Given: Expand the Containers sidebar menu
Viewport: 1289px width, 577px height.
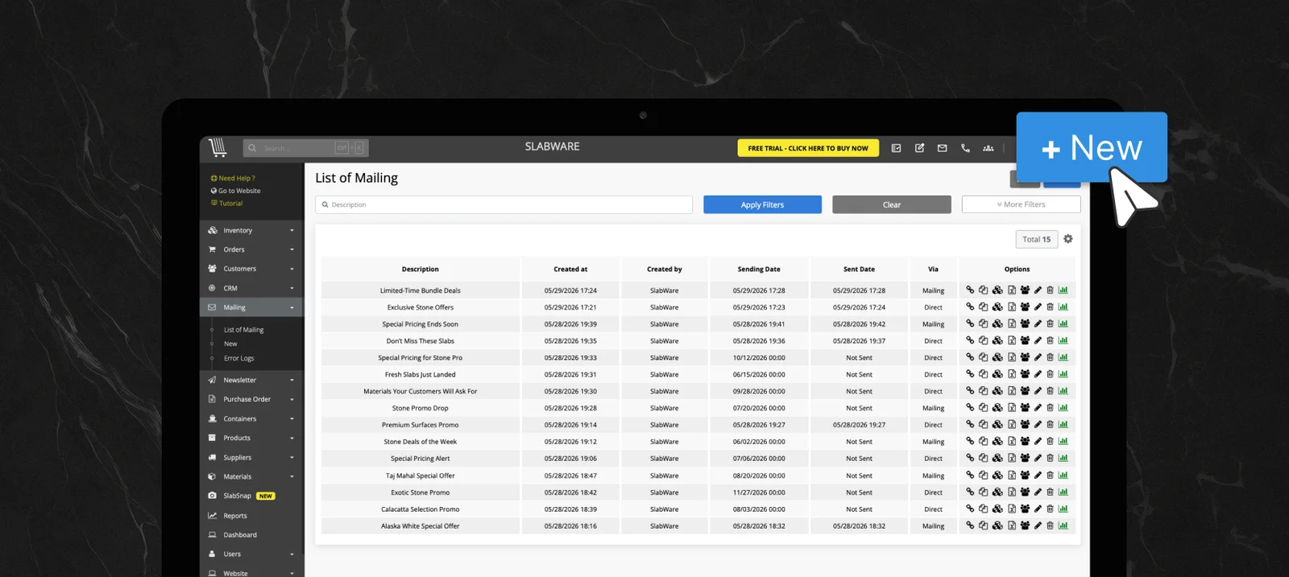Looking at the screenshot, I should 251,418.
